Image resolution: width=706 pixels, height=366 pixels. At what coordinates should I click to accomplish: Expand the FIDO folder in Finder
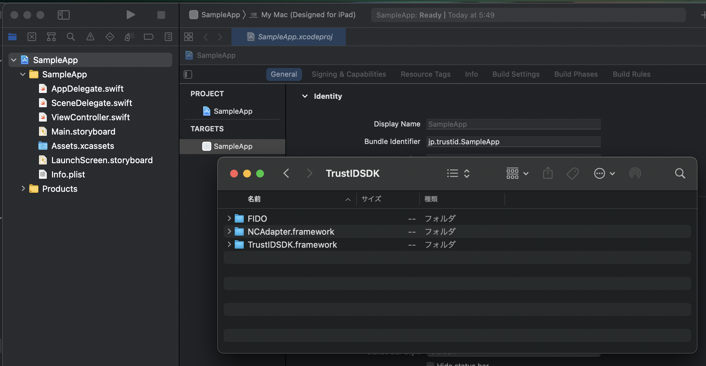pos(229,218)
